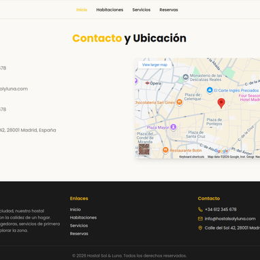Click the Enlaces footer heading

[x=79, y=199]
